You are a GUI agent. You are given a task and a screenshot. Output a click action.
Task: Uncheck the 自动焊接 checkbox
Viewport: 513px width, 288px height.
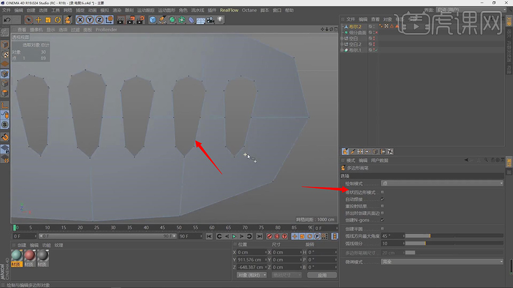click(x=382, y=199)
